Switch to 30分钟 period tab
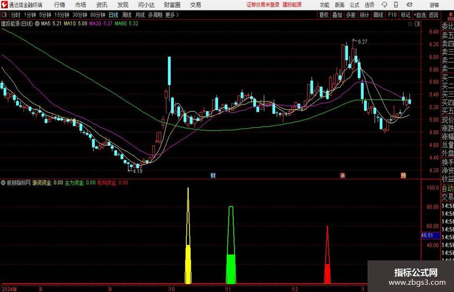 pyautogui.click(x=80, y=15)
